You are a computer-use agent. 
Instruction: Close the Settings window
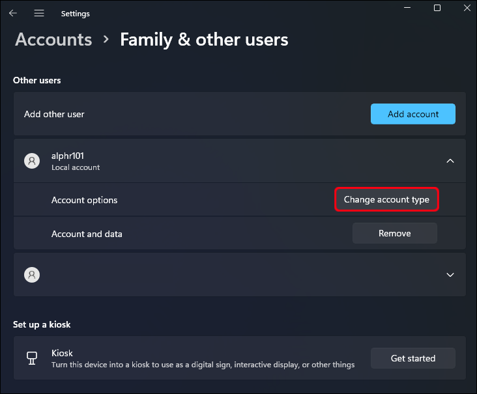click(x=465, y=8)
